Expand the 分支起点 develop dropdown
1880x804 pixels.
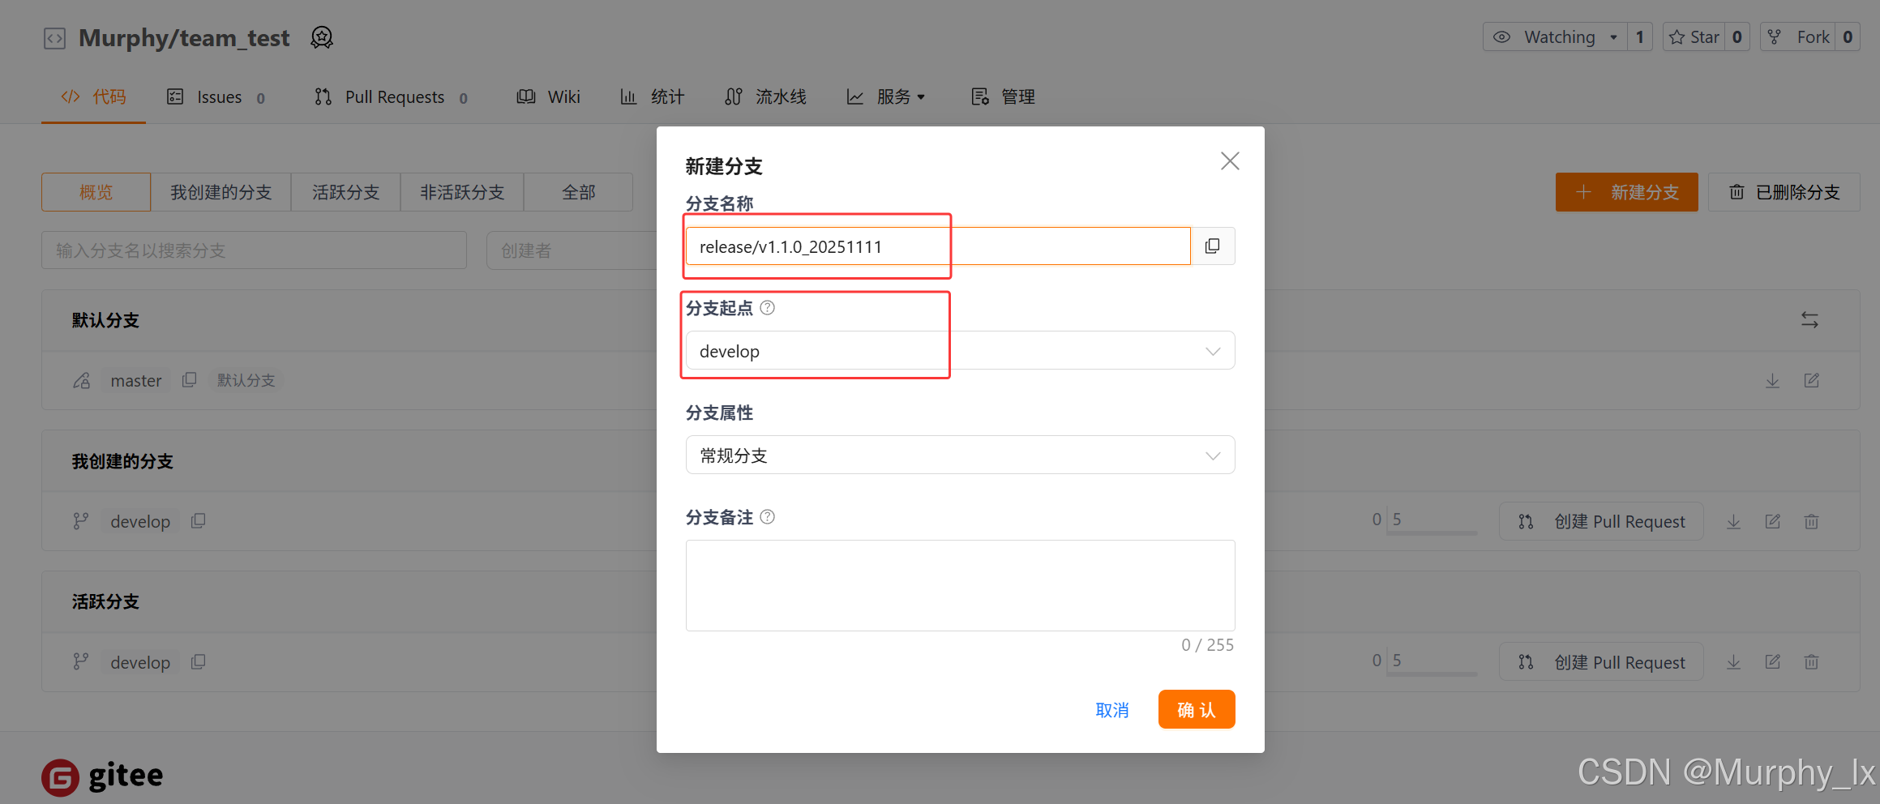(x=960, y=351)
